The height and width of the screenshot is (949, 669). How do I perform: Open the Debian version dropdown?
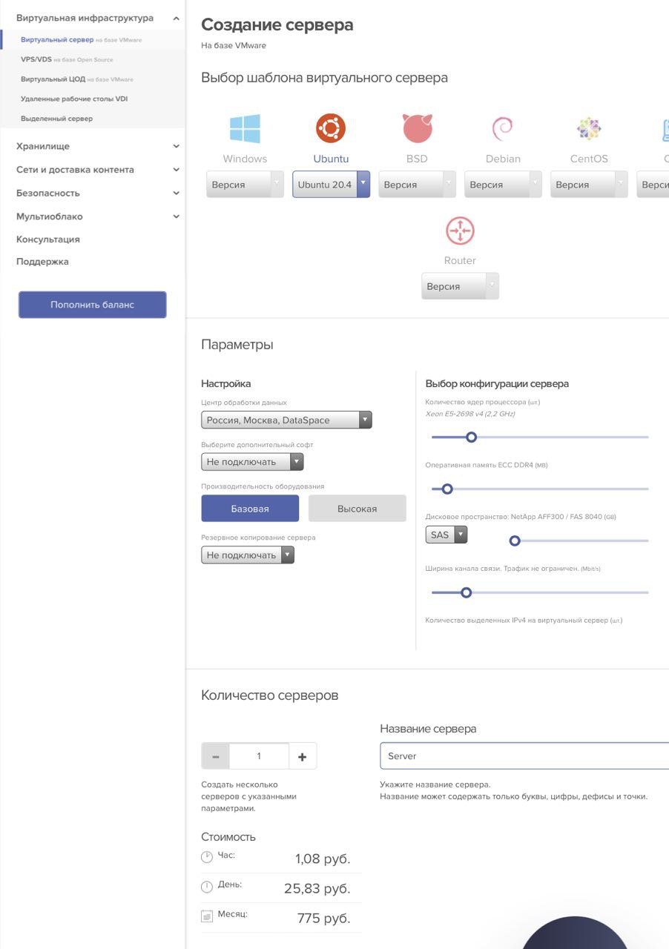point(503,185)
